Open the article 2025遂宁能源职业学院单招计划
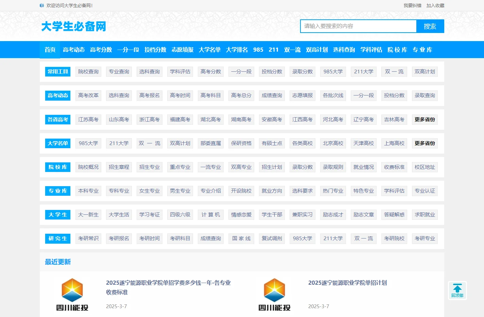Screen dimensions: 484x317 (x=347, y=283)
